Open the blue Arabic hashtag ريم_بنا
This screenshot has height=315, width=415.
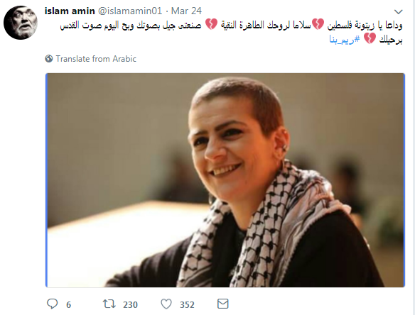tap(345, 40)
